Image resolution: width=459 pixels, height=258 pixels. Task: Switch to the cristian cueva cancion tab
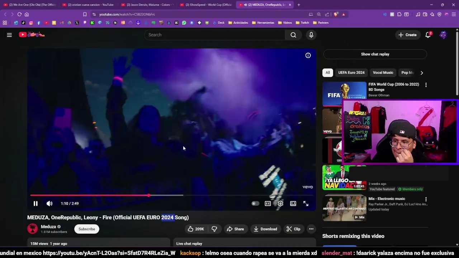pyautogui.click(x=88, y=5)
